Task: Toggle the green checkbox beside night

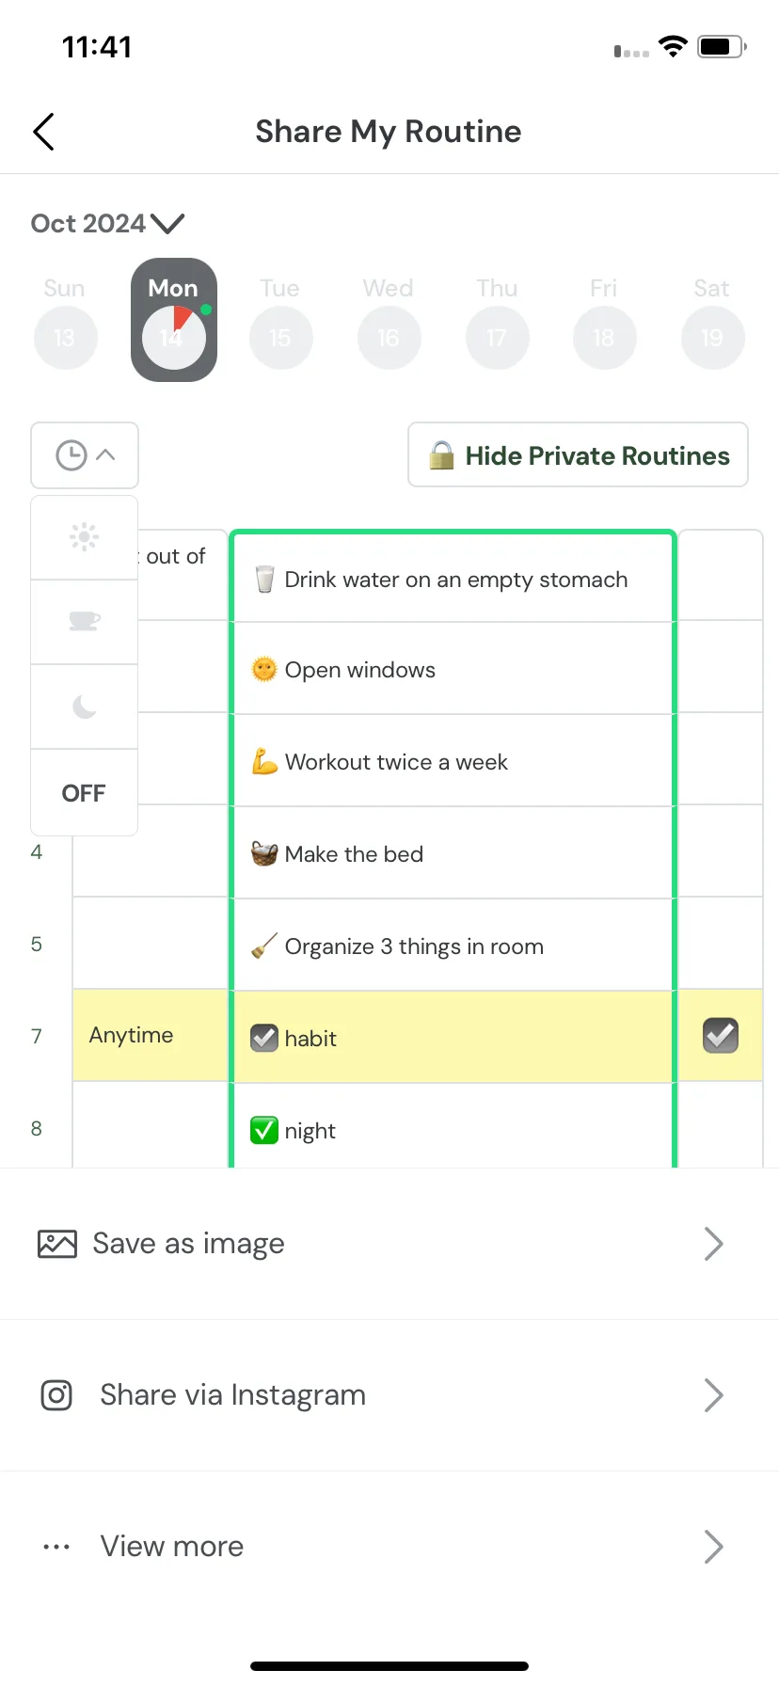Action: [264, 1130]
